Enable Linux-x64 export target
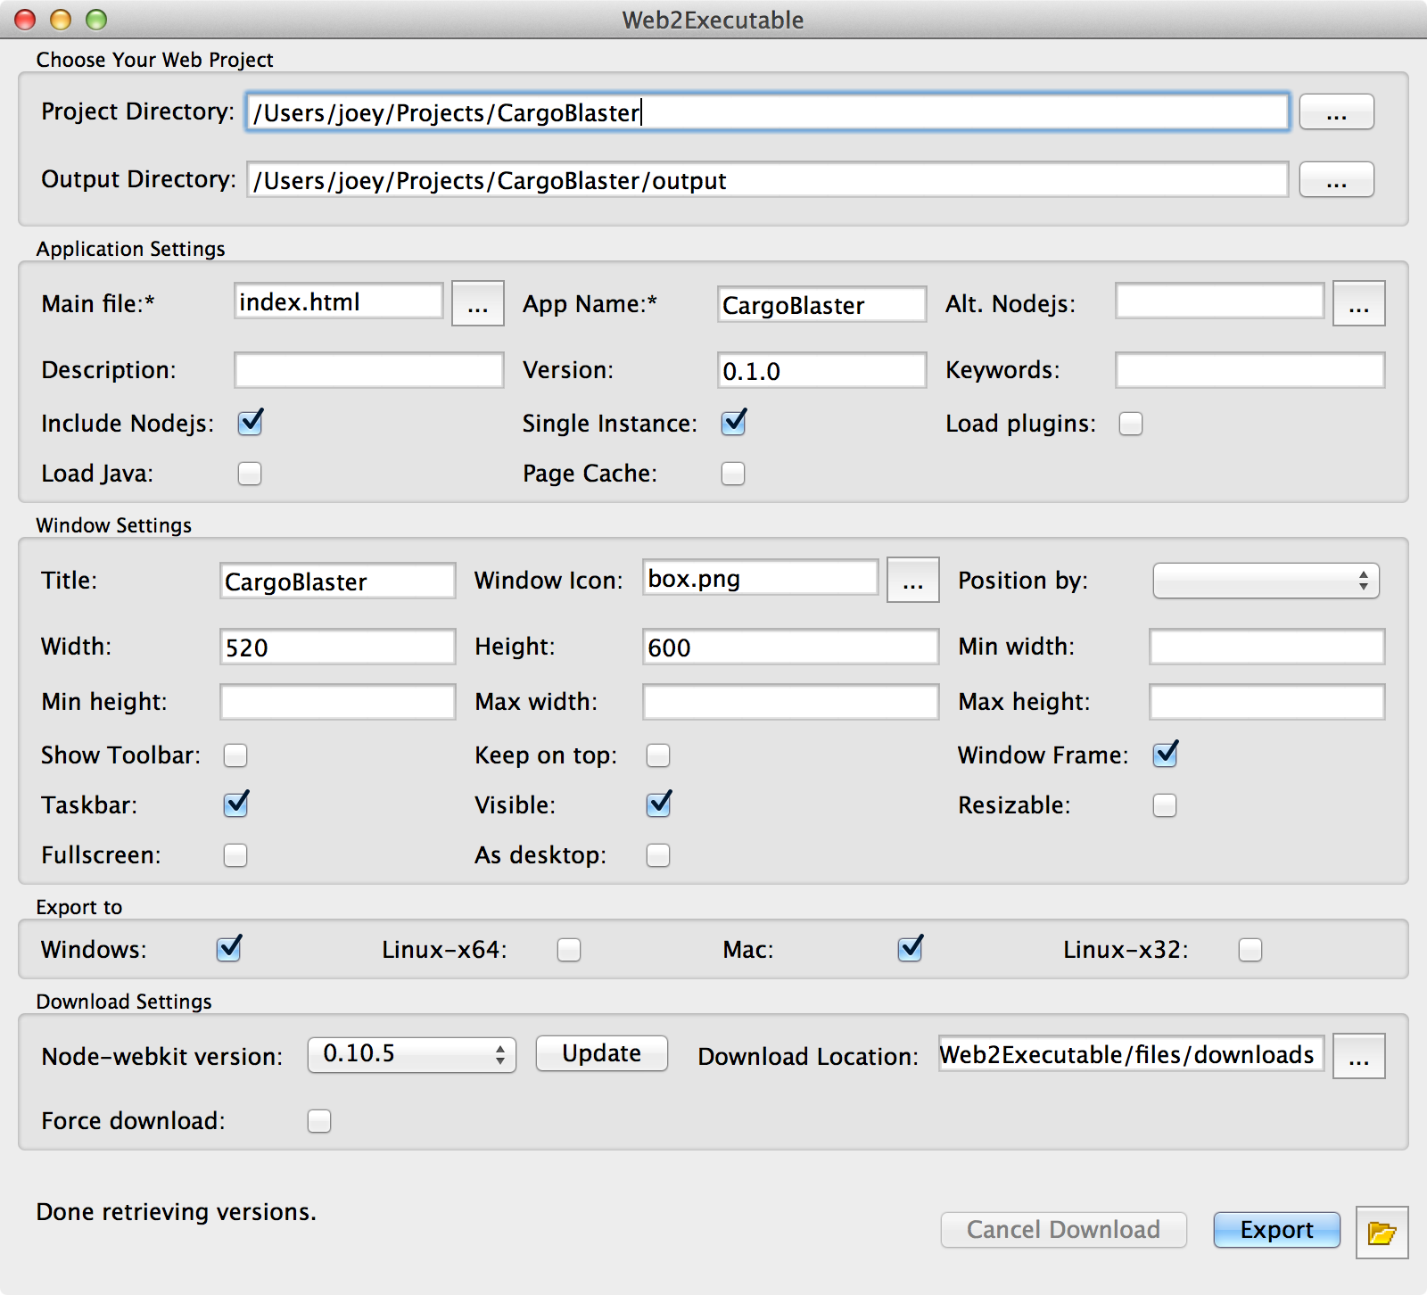1427x1295 pixels. tap(569, 950)
